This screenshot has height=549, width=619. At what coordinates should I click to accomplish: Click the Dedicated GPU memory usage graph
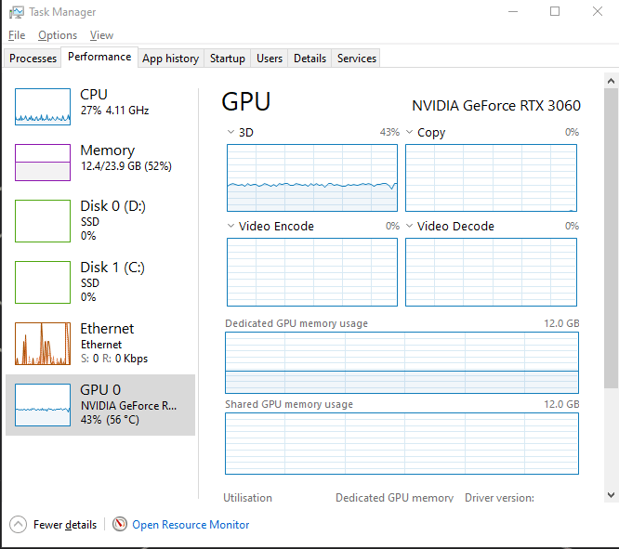point(402,362)
